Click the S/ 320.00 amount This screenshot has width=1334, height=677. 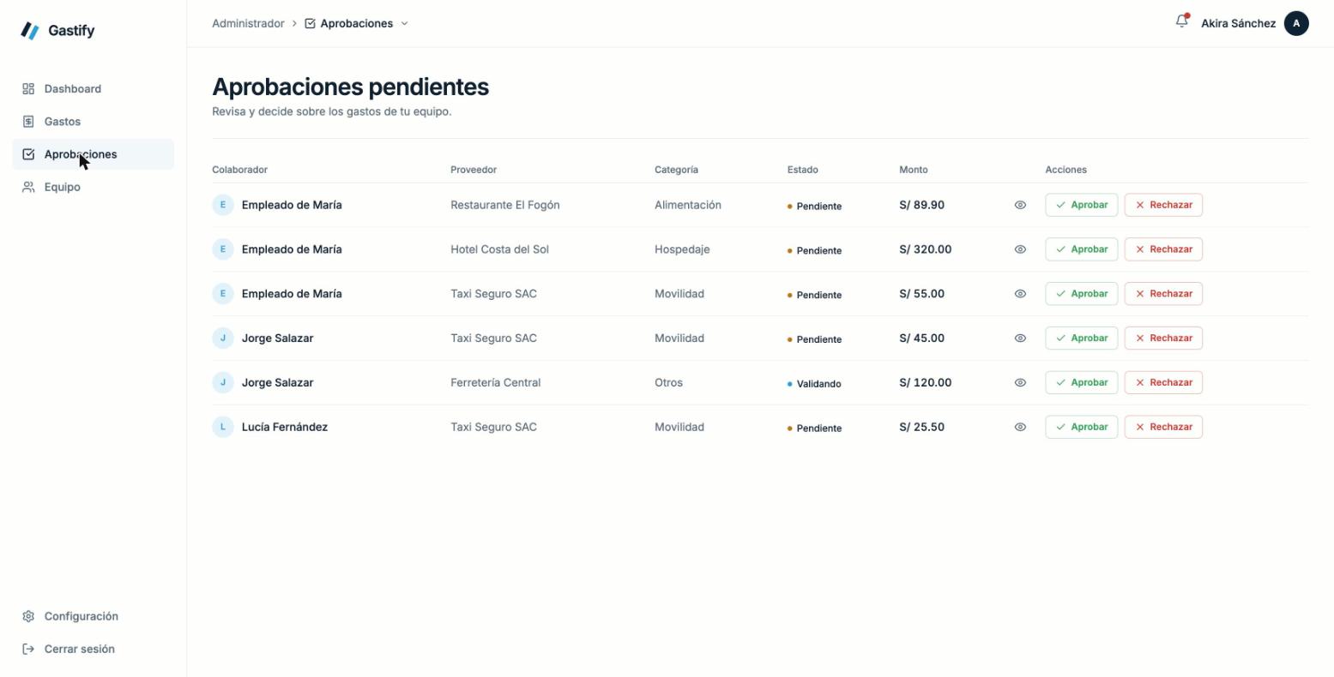click(x=925, y=249)
